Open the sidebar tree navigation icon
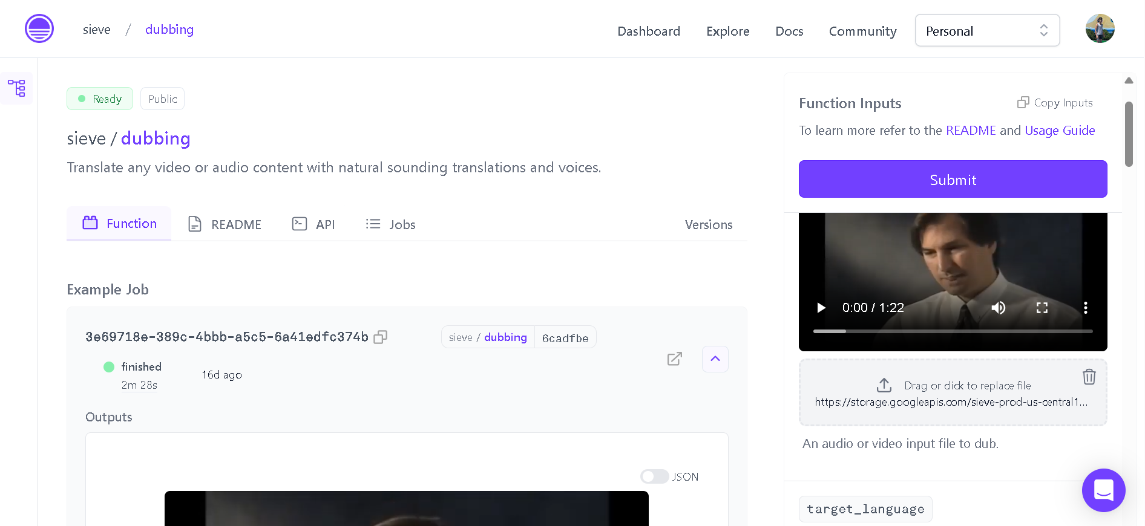 click(x=16, y=88)
